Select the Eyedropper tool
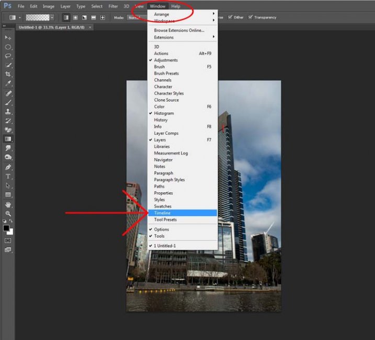Screen dimensions: 375x340 [x=8, y=83]
